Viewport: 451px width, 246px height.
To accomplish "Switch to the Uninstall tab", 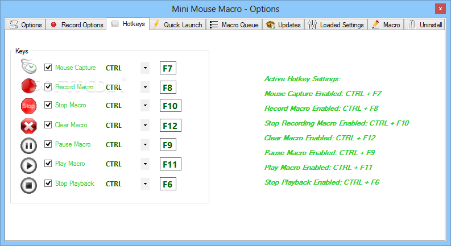I will pos(424,25).
